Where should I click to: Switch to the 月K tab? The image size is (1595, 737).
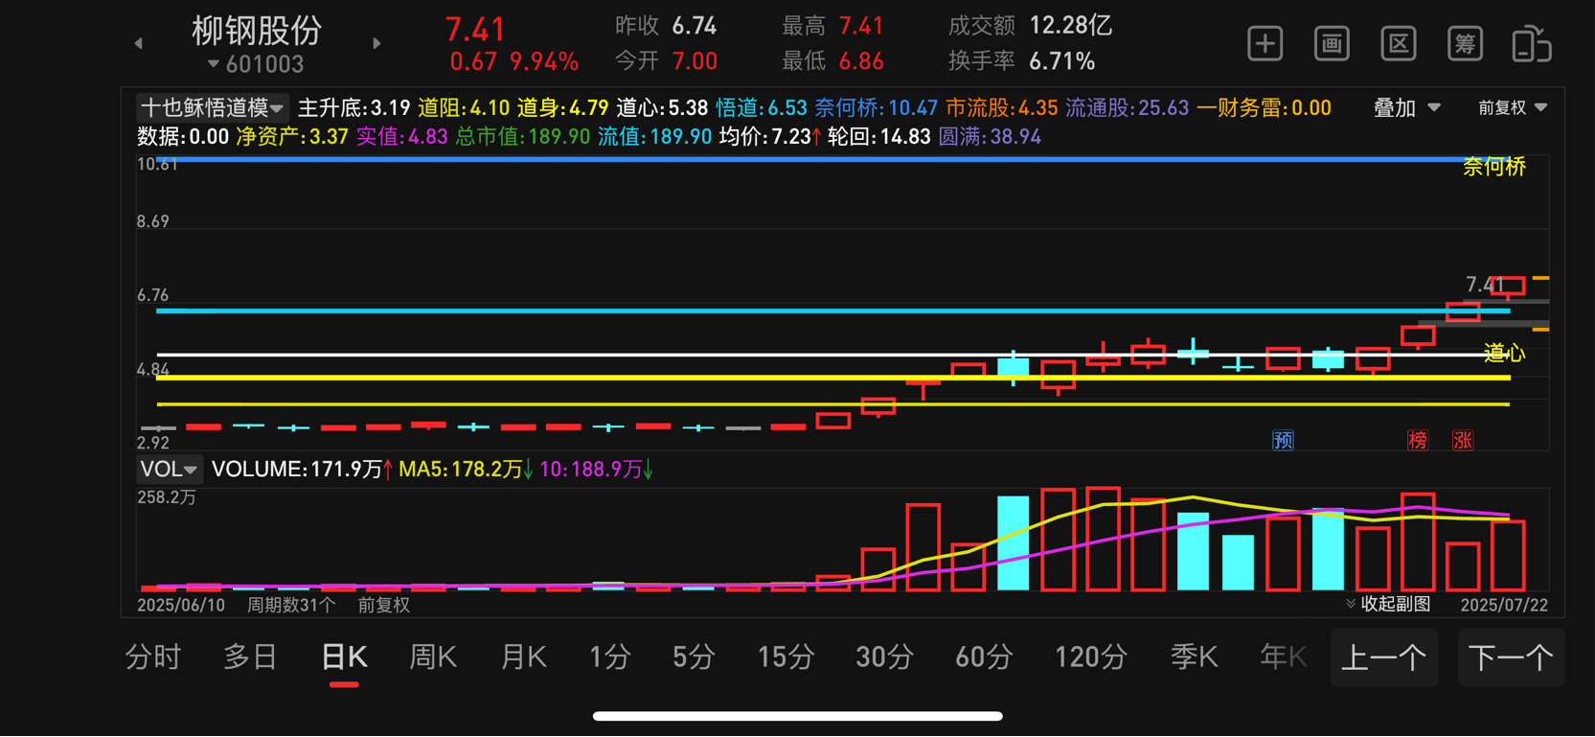(x=523, y=657)
